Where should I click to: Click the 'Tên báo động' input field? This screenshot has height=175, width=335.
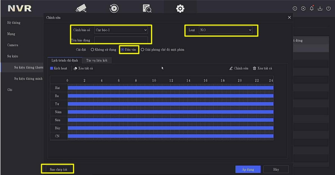coord(121,40)
